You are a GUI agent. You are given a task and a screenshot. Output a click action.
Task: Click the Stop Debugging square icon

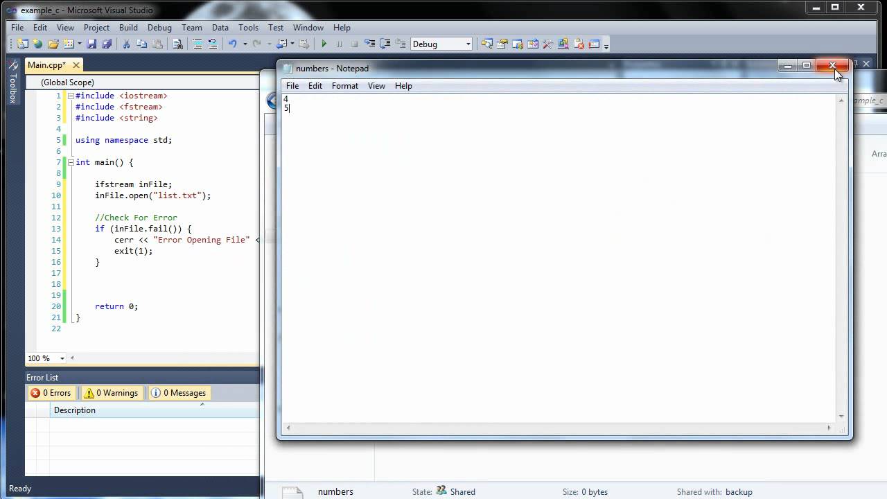pos(354,44)
